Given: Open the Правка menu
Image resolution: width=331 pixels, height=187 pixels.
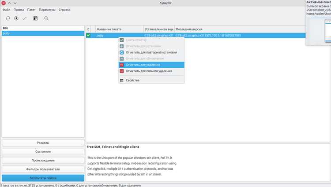Looking at the screenshot, I should click(19, 10).
